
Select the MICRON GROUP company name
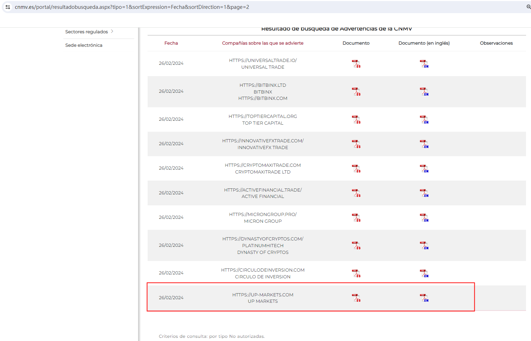263,221
